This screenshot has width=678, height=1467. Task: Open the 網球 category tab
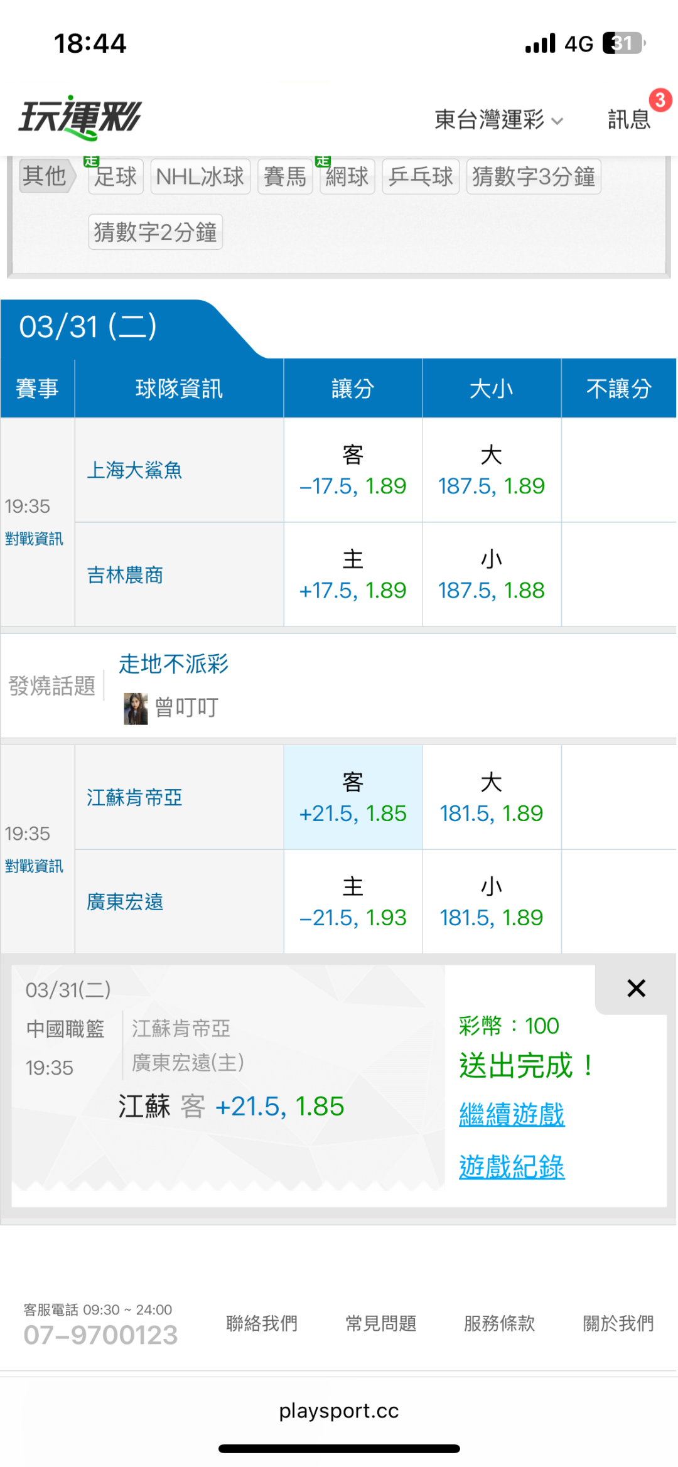click(x=347, y=177)
